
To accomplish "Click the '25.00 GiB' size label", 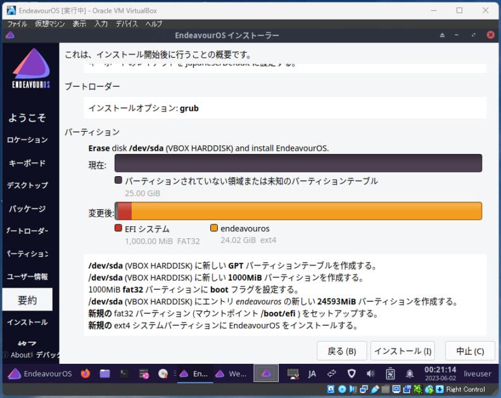I will [x=143, y=193].
